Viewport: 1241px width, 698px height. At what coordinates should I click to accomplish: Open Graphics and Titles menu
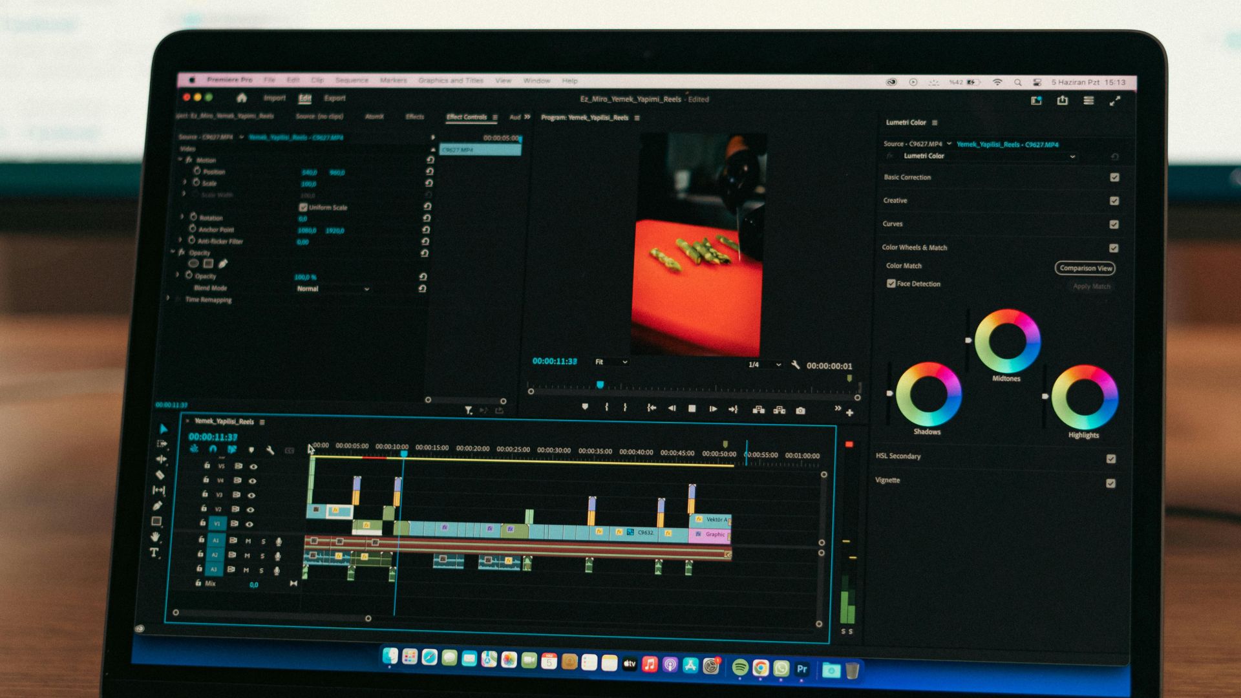pyautogui.click(x=451, y=81)
